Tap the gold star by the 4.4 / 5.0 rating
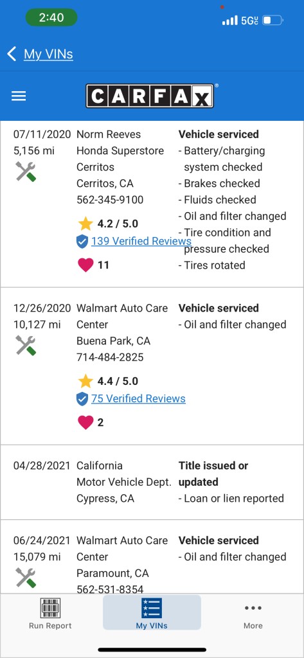 pyautogui.click(x=85, y=381)
